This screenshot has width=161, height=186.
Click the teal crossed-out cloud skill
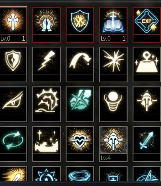click(x=80, y=101)
